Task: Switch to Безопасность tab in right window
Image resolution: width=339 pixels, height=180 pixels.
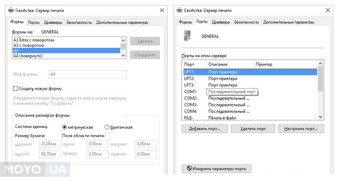Action: coord(246,22)
